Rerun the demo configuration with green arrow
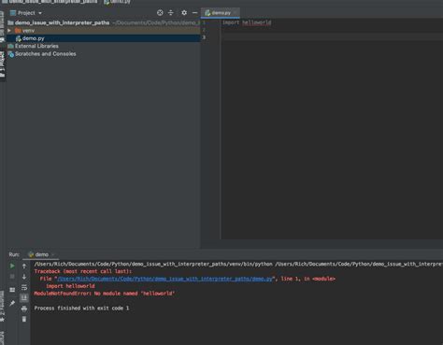 (x=12, y=266)
